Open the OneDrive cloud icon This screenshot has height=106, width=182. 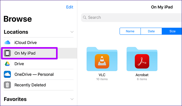[7, 74]
